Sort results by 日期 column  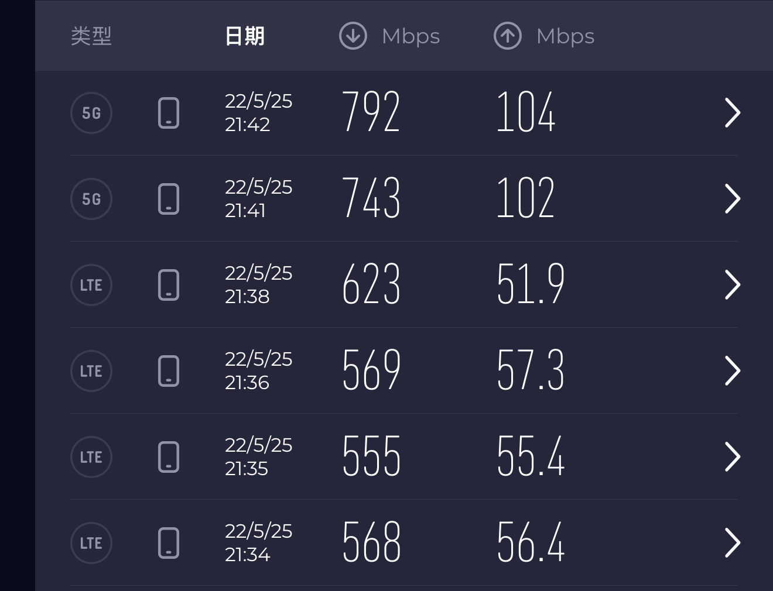[x=245, y=36]
